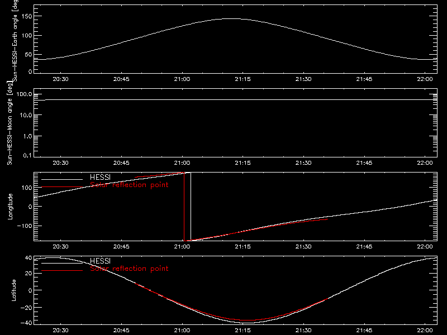Click 'Solar reflection point' legend in Longitude plot
The width and height of the screenshot is (447, 335).
[x=129, y=185]
